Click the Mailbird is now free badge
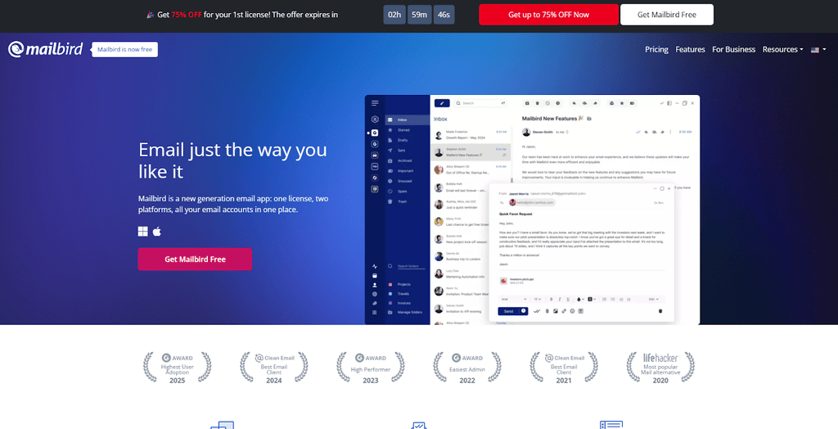 click(x=124, y=49)
